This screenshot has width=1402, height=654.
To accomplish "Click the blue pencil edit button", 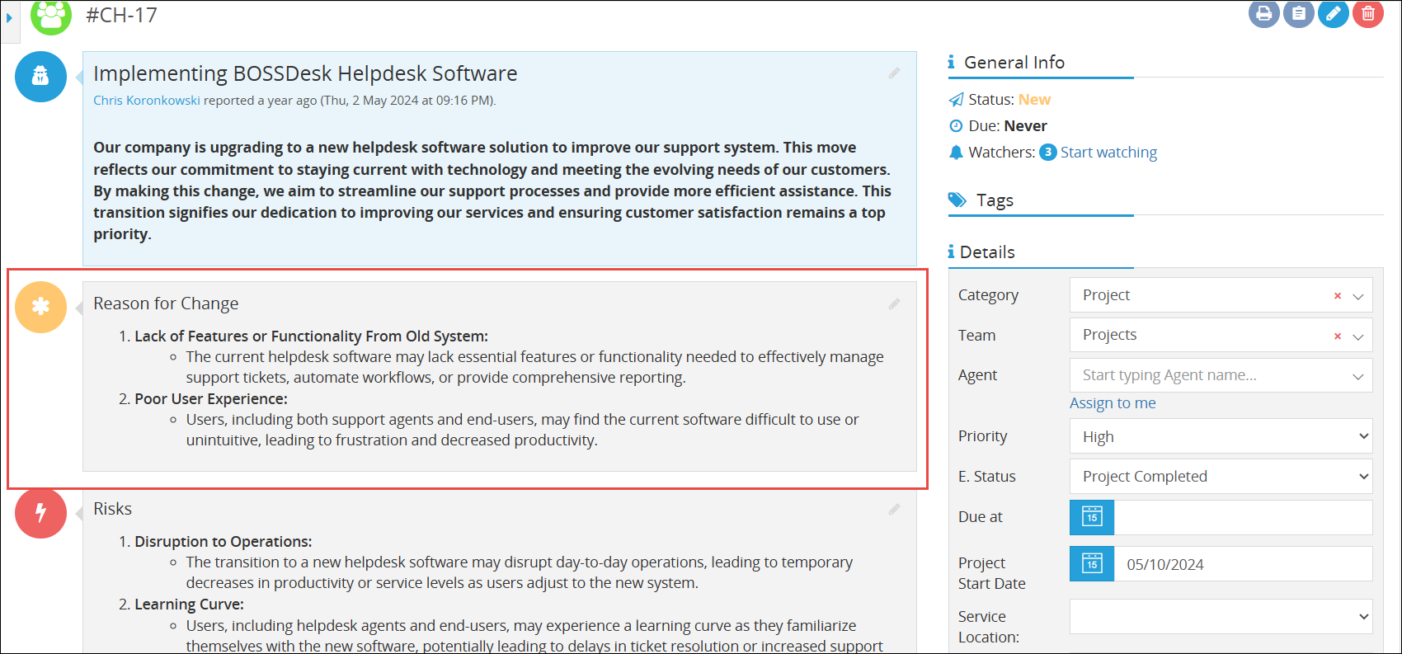I will pyautogui.click(x=1333, y=13).
